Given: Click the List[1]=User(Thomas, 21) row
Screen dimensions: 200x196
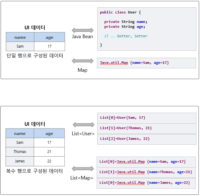Looking at the screenshot, I should coord(146,128).
